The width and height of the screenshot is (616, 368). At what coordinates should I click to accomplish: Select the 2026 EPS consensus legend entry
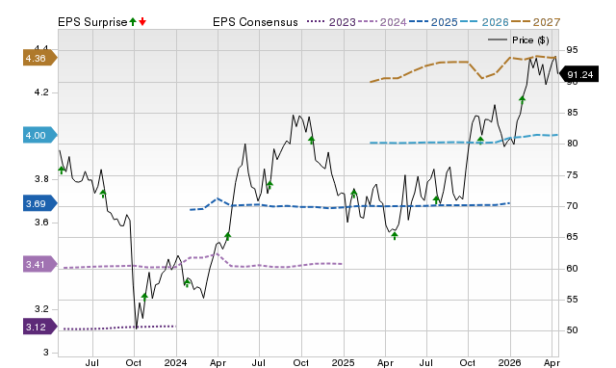484,22
